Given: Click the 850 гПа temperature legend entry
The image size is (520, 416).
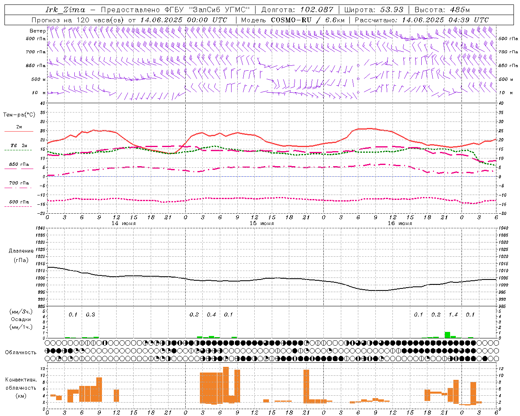Looking at the screenshot, I should coord(19,165).
